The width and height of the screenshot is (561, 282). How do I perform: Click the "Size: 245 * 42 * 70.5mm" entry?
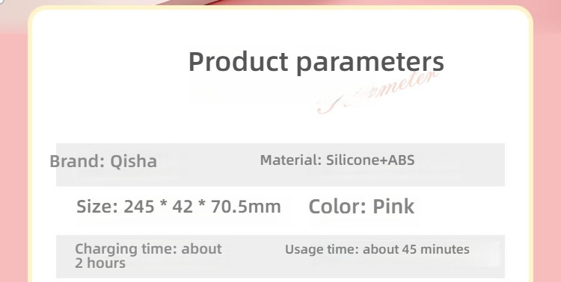[x=179, y=207]
